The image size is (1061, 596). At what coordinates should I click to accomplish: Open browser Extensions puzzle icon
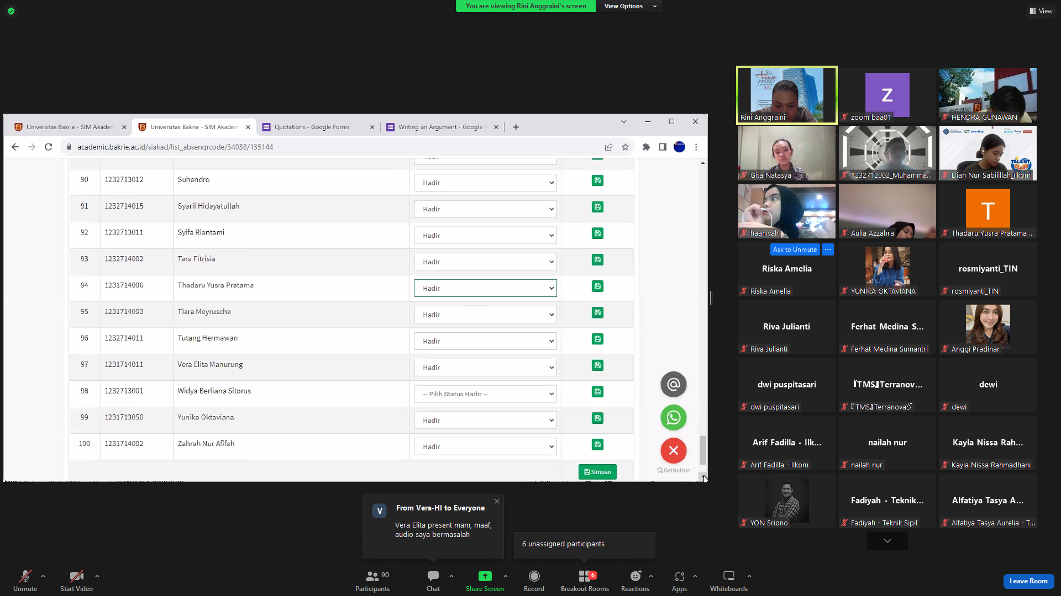point(646,147)
